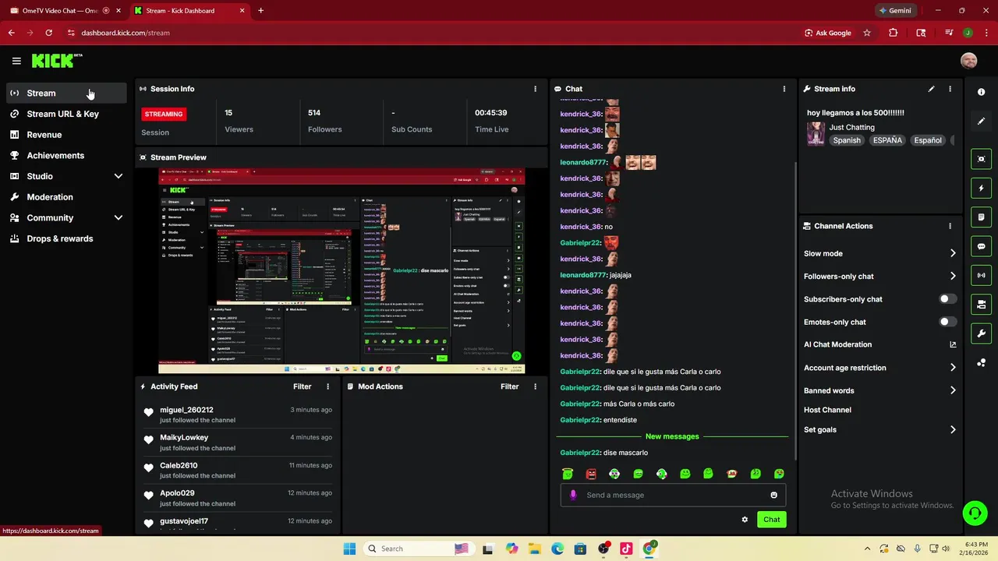
Task: Go to Stream in sidebar
Action: click(x=66, y=93)
